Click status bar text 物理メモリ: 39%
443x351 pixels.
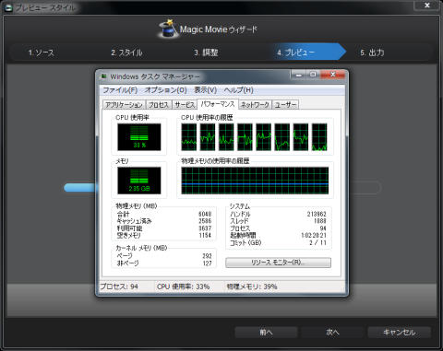coord(252,287)
